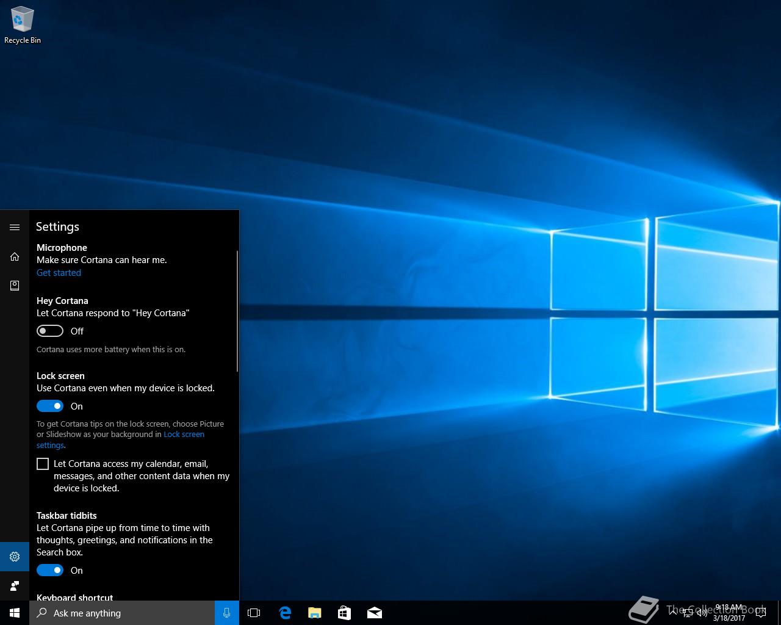The height and width of the screenshot is (625, 781).
Task: Turn on the Hey Cortana switch
Action: point(50,331)
